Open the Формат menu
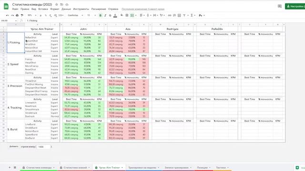This screenshot has width=305, height=171. tap(55, 9)
